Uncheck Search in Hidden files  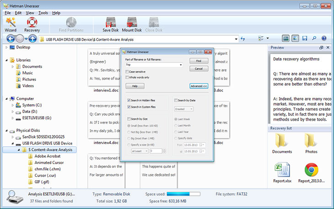click(129, 100)
